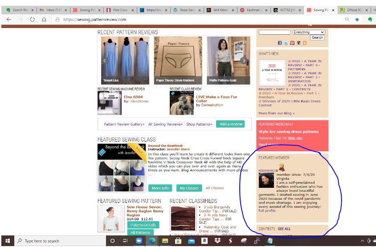The image size is (376, 247).
Task: Click the Amazon icon in the taskbar
Action: pyautogui.click(x=204, y=241)
